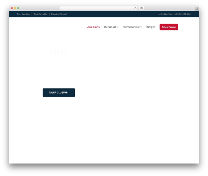Screen dimensions: 208x176
Task: Click the browser reload icon
Action: pyautogui.click(x=135, y=8)
